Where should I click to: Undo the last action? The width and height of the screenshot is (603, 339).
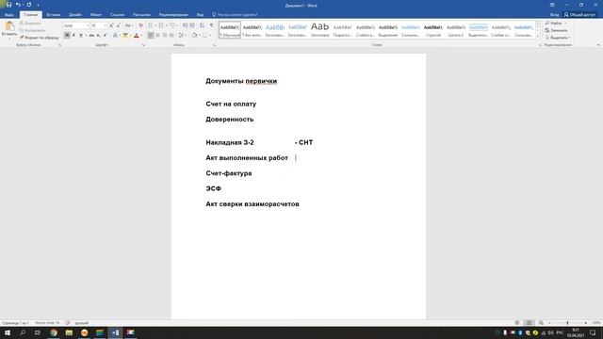pos(18,5)
